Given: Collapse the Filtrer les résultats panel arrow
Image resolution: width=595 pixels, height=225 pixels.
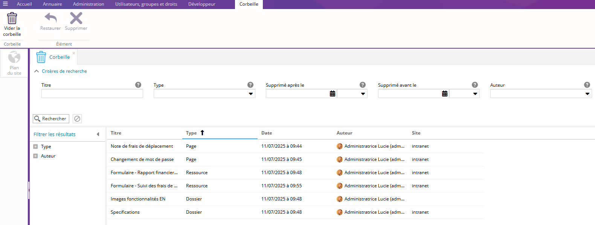Looking at the screenshot, I should [98, 134].
